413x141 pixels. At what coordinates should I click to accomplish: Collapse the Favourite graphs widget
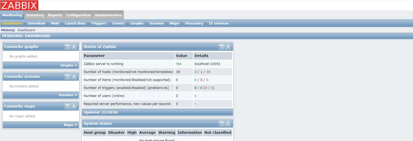(74, 47)
